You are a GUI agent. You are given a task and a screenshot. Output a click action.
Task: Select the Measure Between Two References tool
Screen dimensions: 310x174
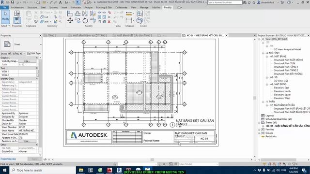[129, 14]
